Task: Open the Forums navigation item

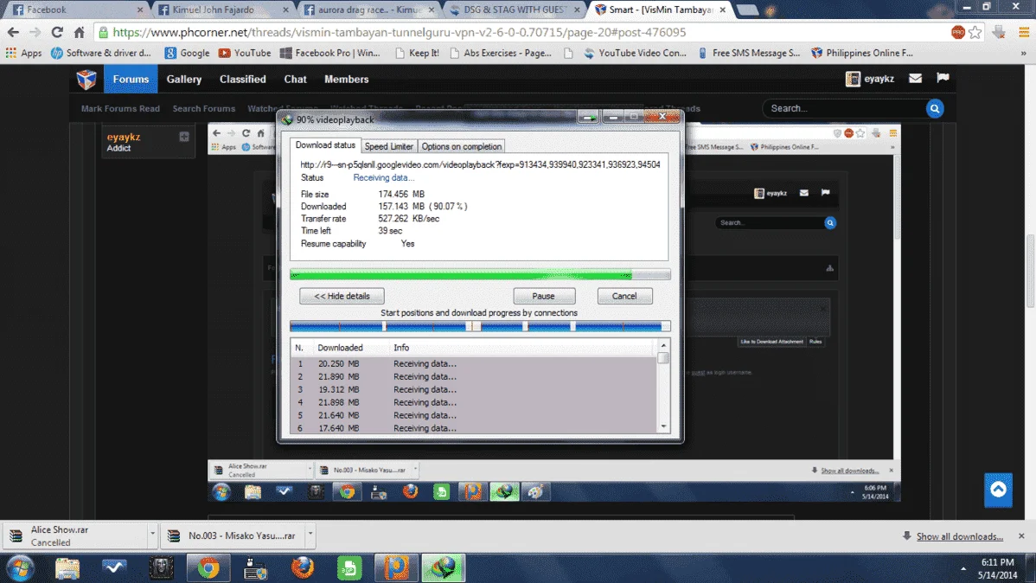Action: (x=131, y=80)
